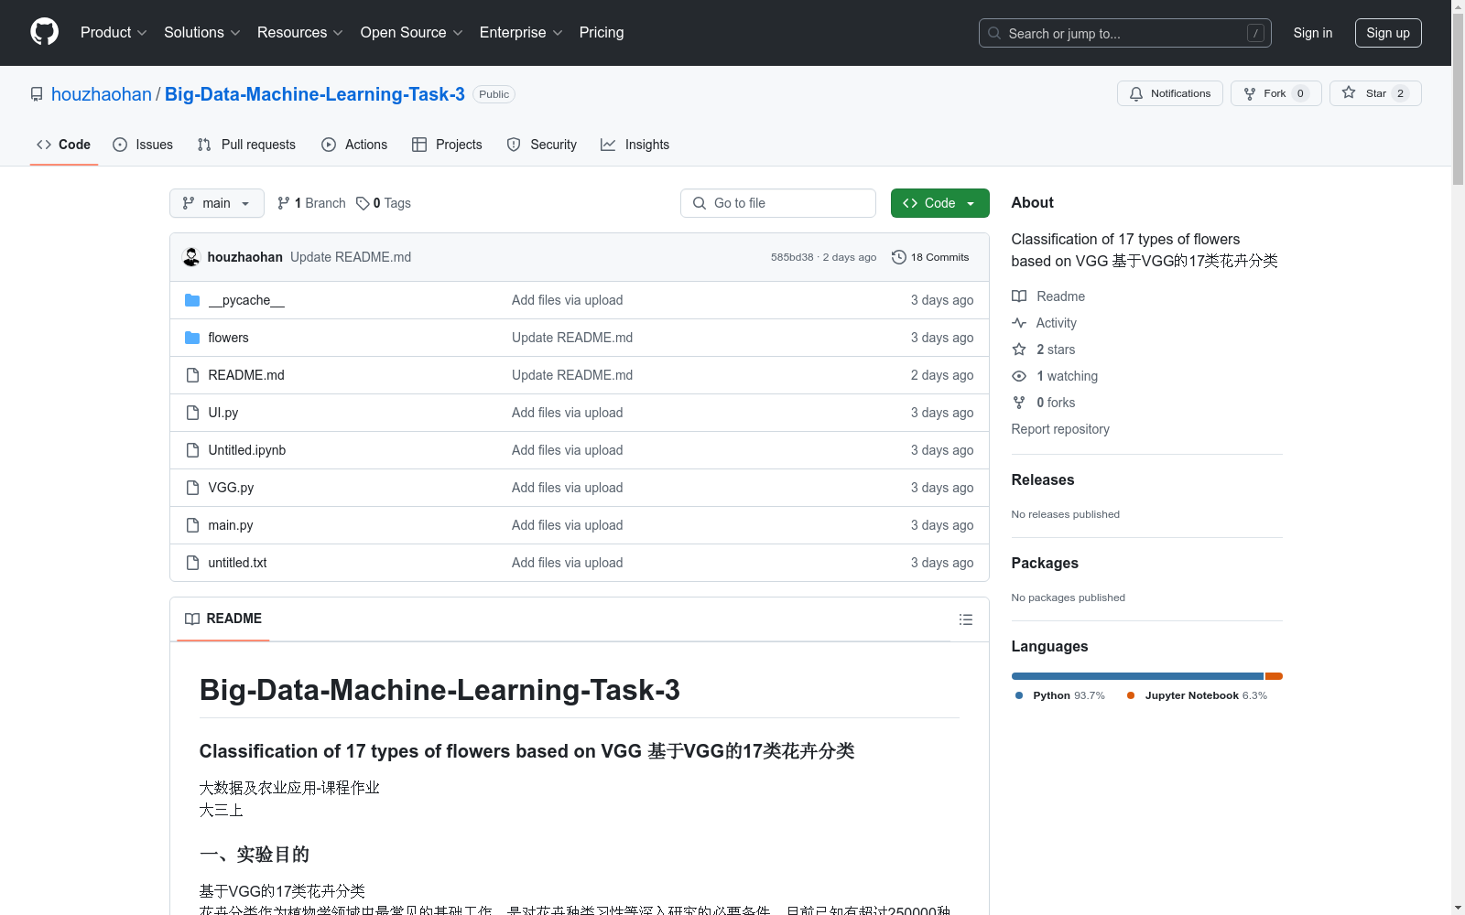
Task: Open the Issues tab
Action: 143,145
